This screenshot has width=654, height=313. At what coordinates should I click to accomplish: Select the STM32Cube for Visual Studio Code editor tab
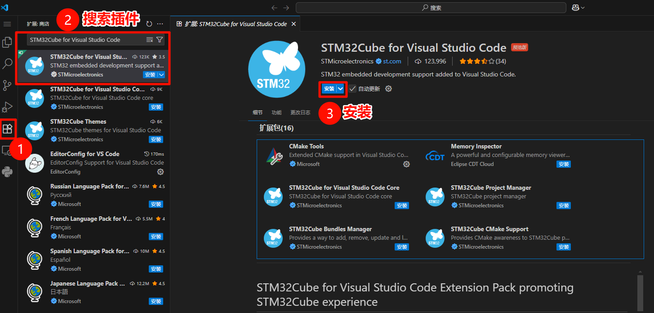pyautogui.click(x=236, y=24)
